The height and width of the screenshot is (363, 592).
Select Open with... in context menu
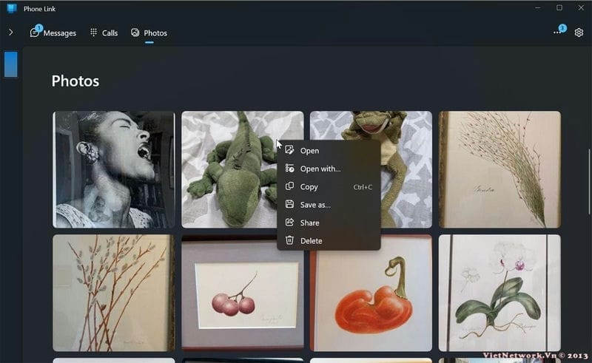320,169
